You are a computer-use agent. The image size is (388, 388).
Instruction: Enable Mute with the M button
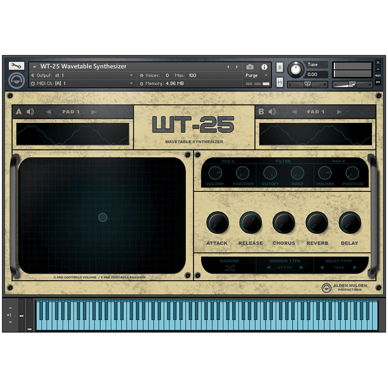(x=279, y=81)
